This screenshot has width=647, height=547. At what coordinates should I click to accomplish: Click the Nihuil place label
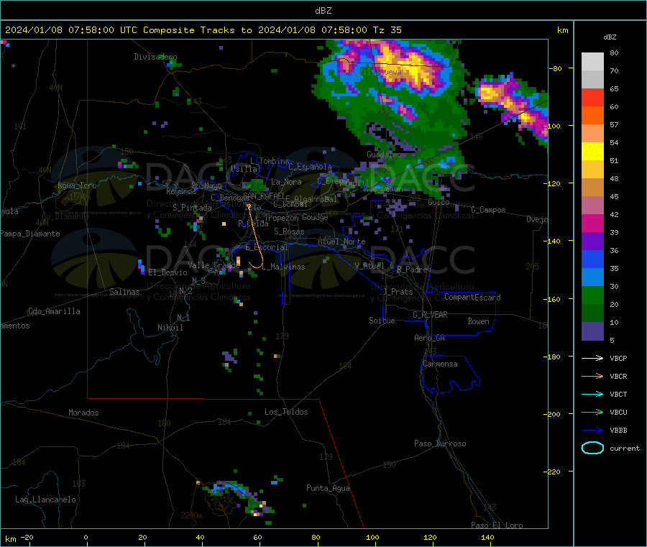coord(170,328)
